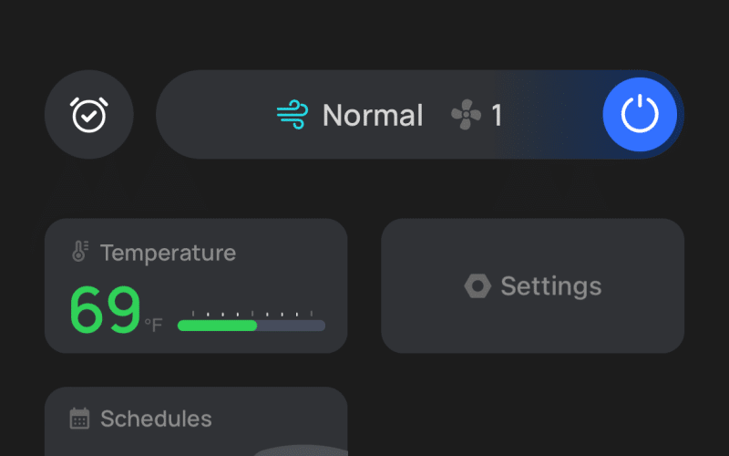Select the Normal mode label
This screenshot has width=729, height=456.
373,115
